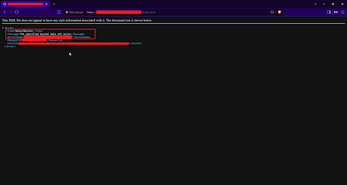Open the browser hamburger menu
Image resolution: width=347 pixels, height=185 pixels.
[343, 12]
